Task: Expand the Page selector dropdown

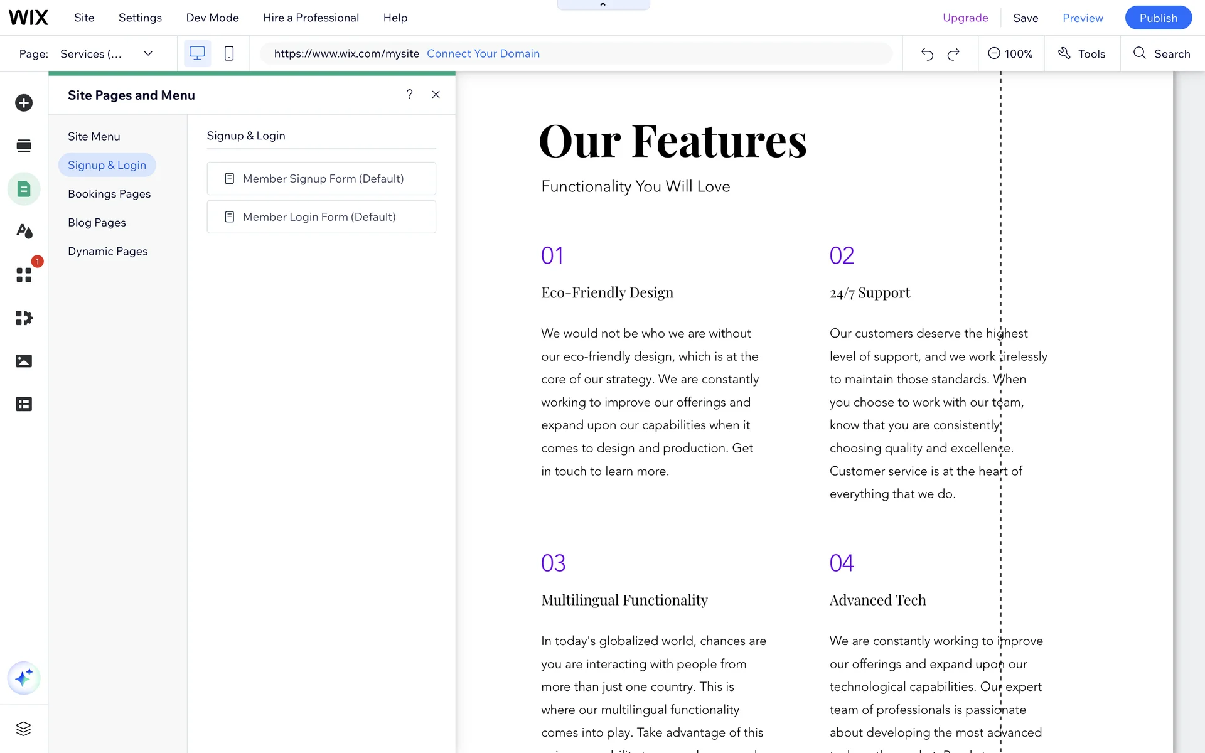Action: (148, 54)
